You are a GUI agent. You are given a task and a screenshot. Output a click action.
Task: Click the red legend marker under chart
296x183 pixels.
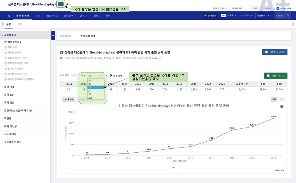click(173, 168)
